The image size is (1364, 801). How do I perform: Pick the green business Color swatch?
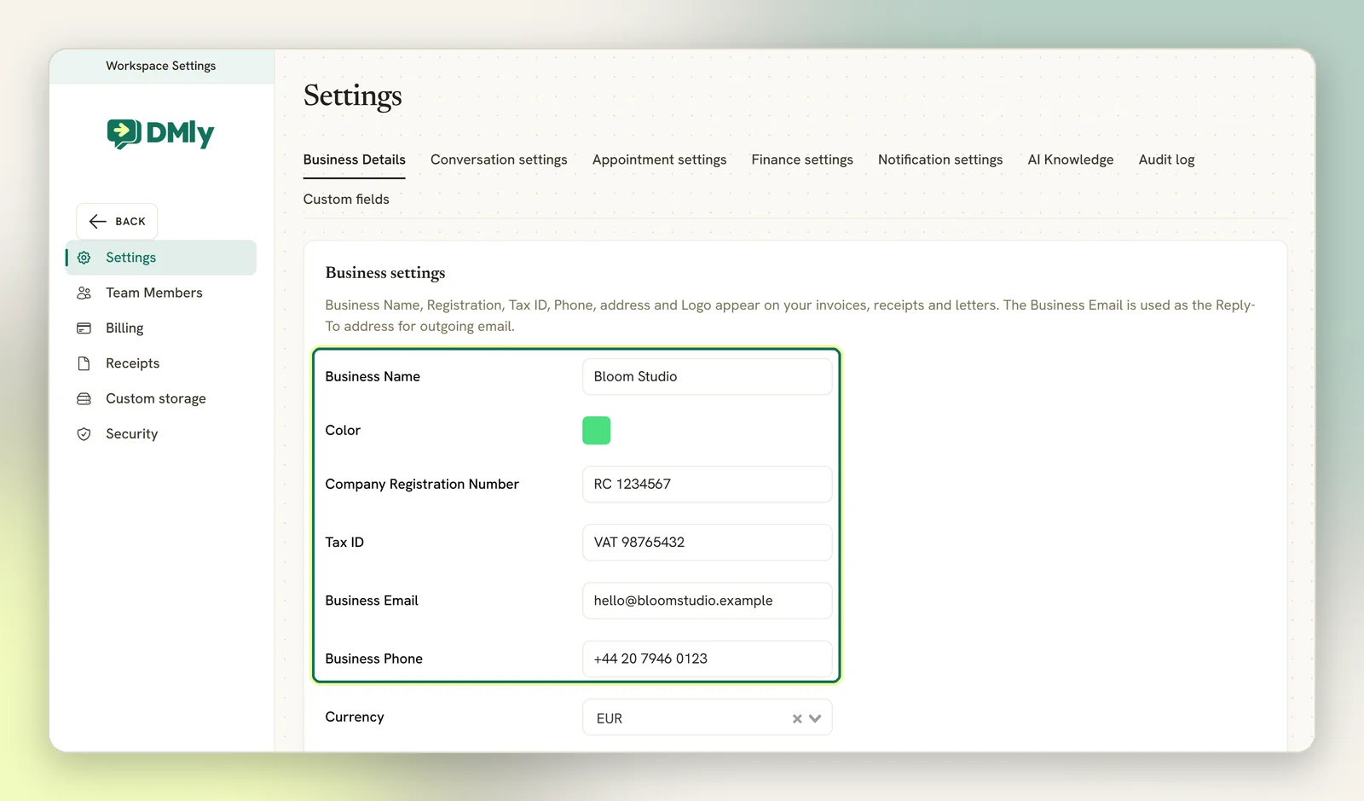596,431
